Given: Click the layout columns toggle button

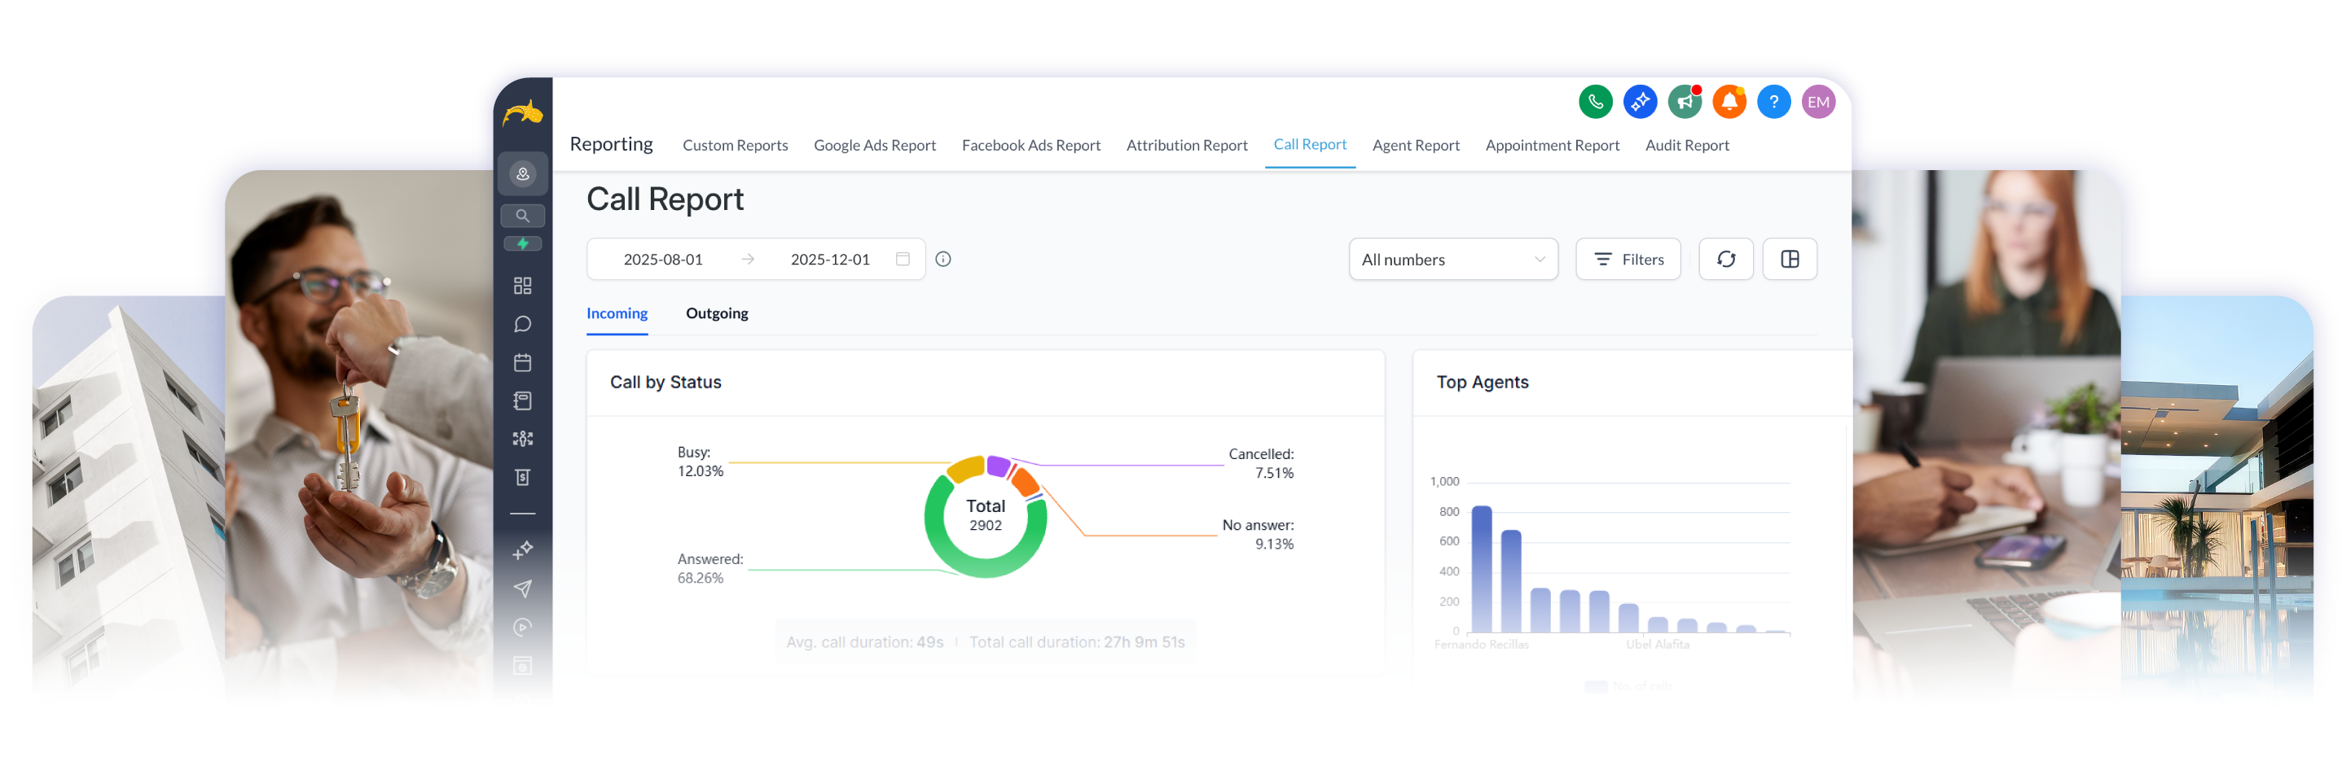Looking at the screenshot, I should click(x=1790, y=260).
